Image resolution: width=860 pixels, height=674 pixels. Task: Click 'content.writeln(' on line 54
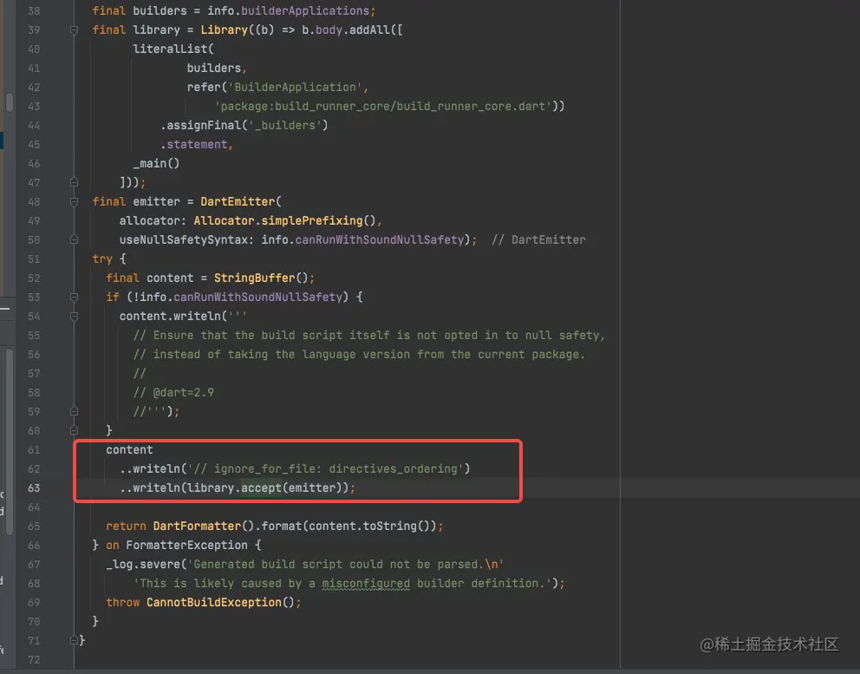click(173, 316)
